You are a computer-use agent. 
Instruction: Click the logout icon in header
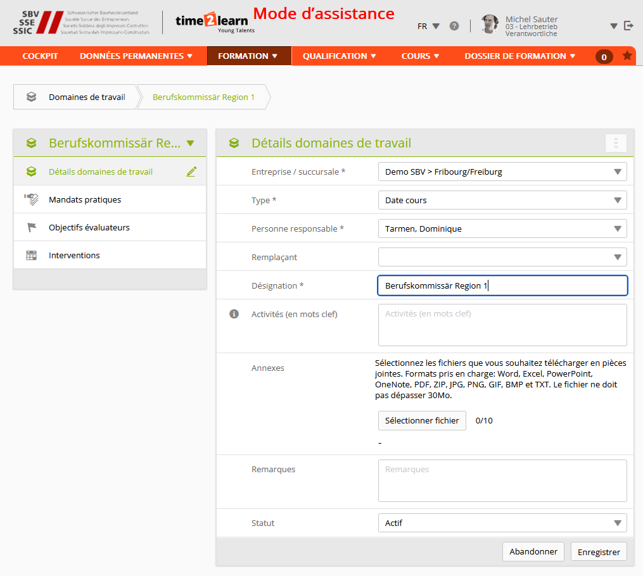[x=628, y=25]
